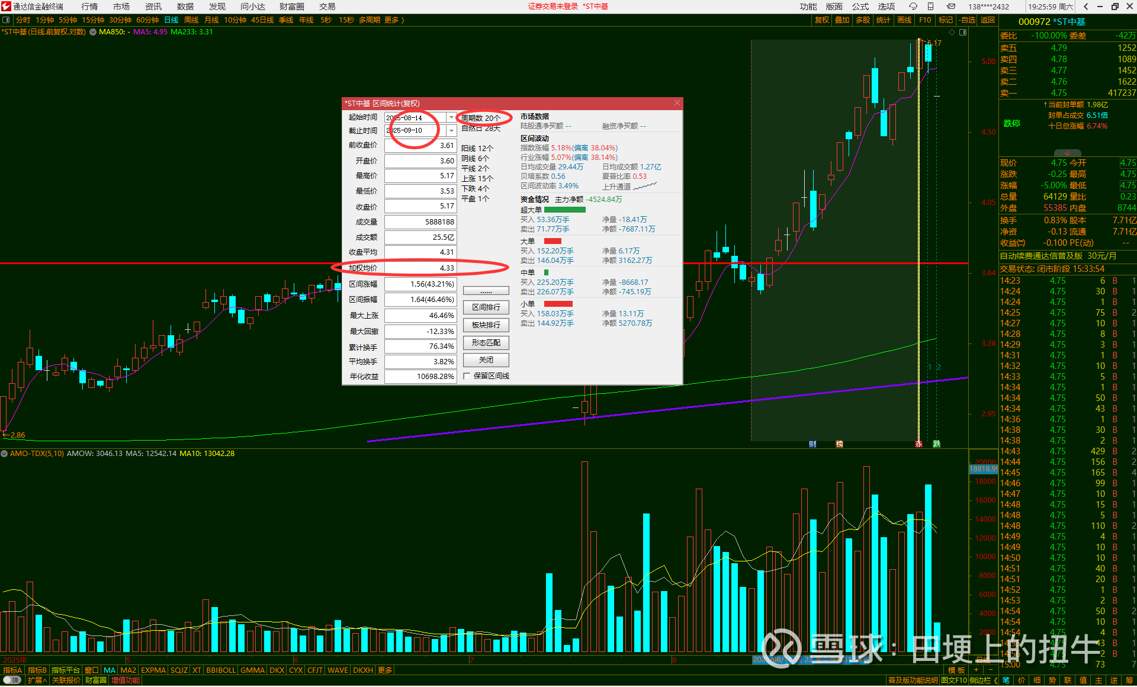Toggle the 侧边栏 sidebar collapse button
Image resolution: width=1137 pixels, height=687 pixels.
pyautogui.click(x=983, y=680)
